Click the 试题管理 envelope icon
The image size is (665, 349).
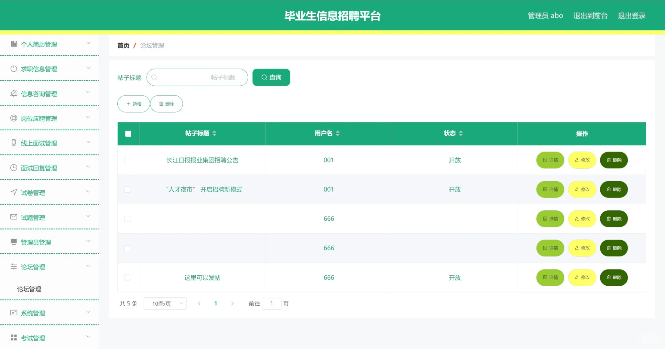coord(14,217)
